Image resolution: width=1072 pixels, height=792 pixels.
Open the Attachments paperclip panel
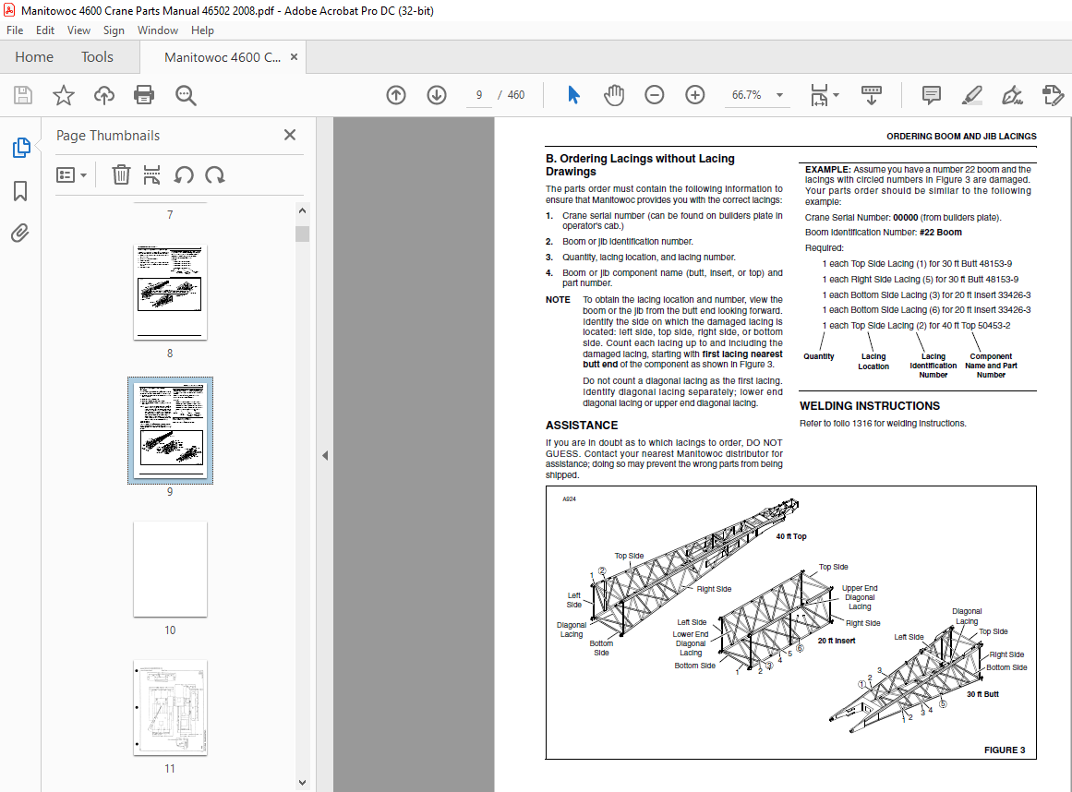point(20,234)
